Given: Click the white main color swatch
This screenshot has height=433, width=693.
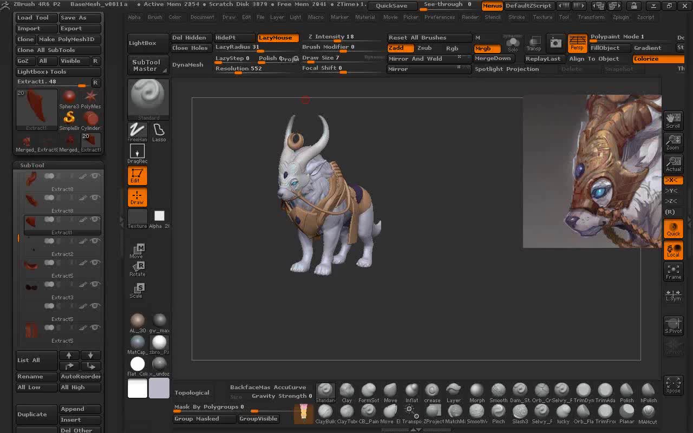Looking at the screenshot, I should point(138,388).
